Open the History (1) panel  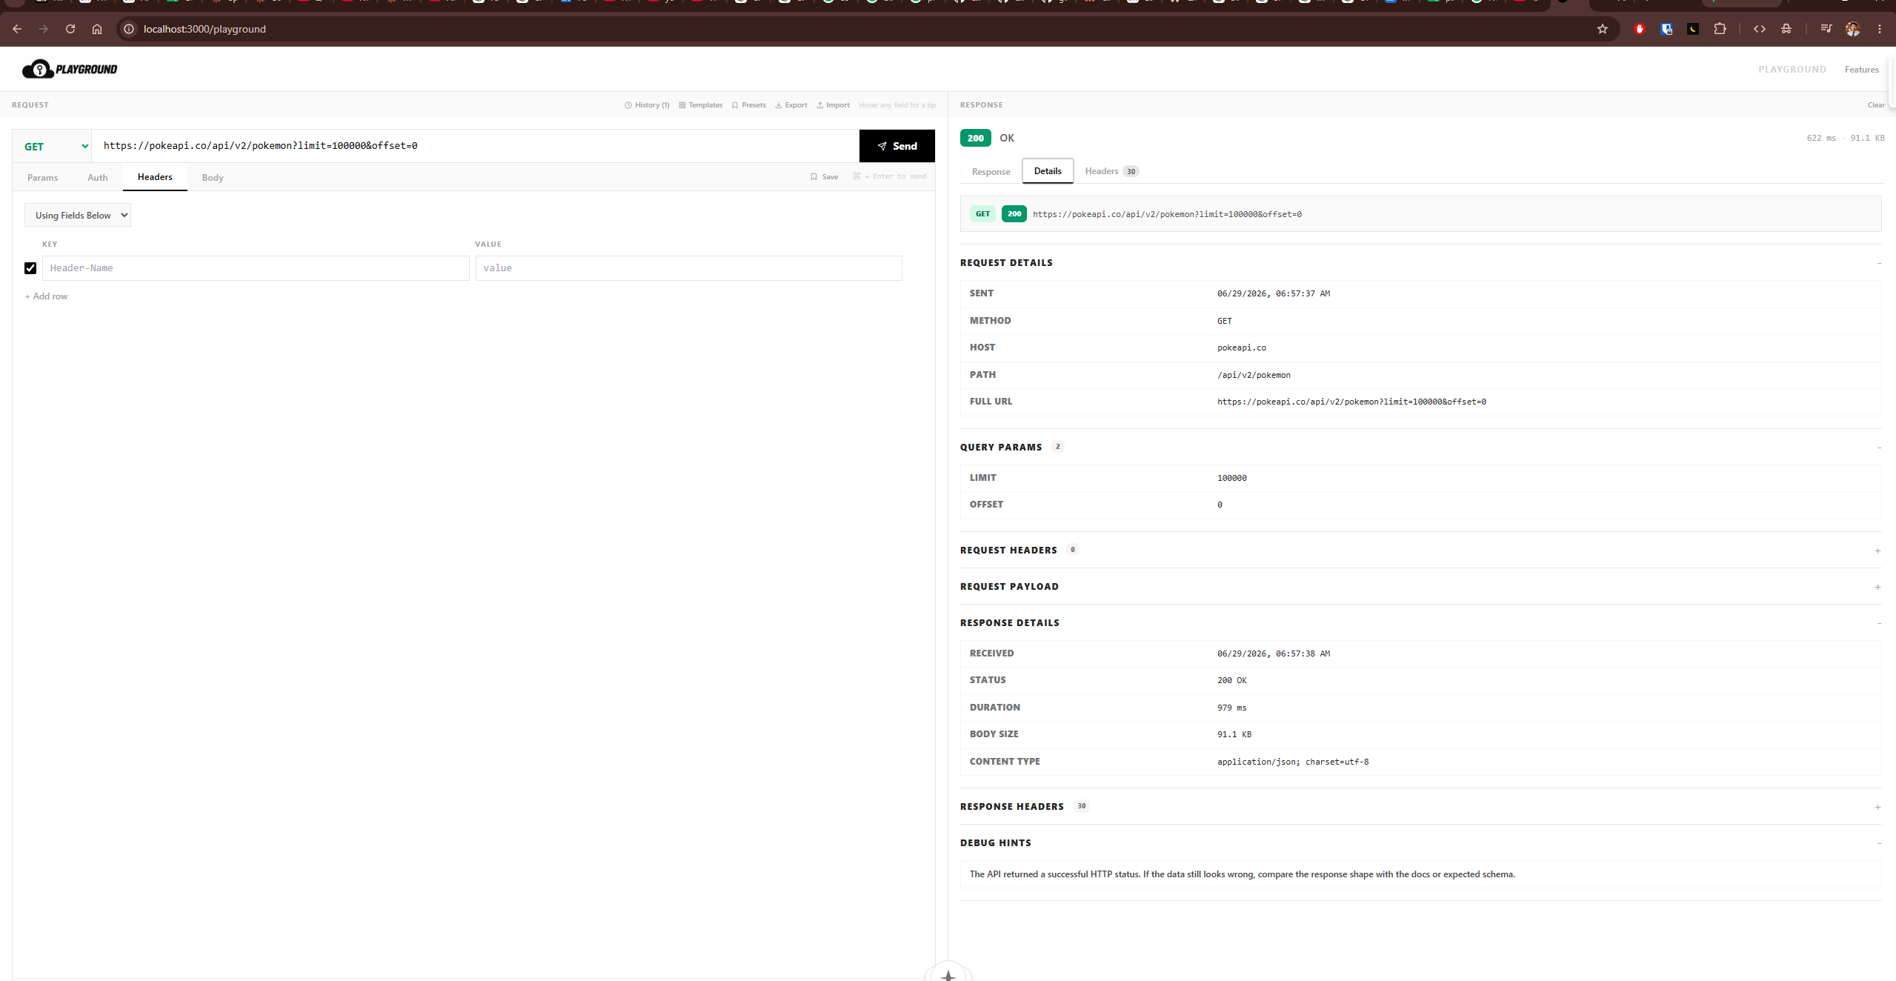pyautogui.click(x=647, y=105)
